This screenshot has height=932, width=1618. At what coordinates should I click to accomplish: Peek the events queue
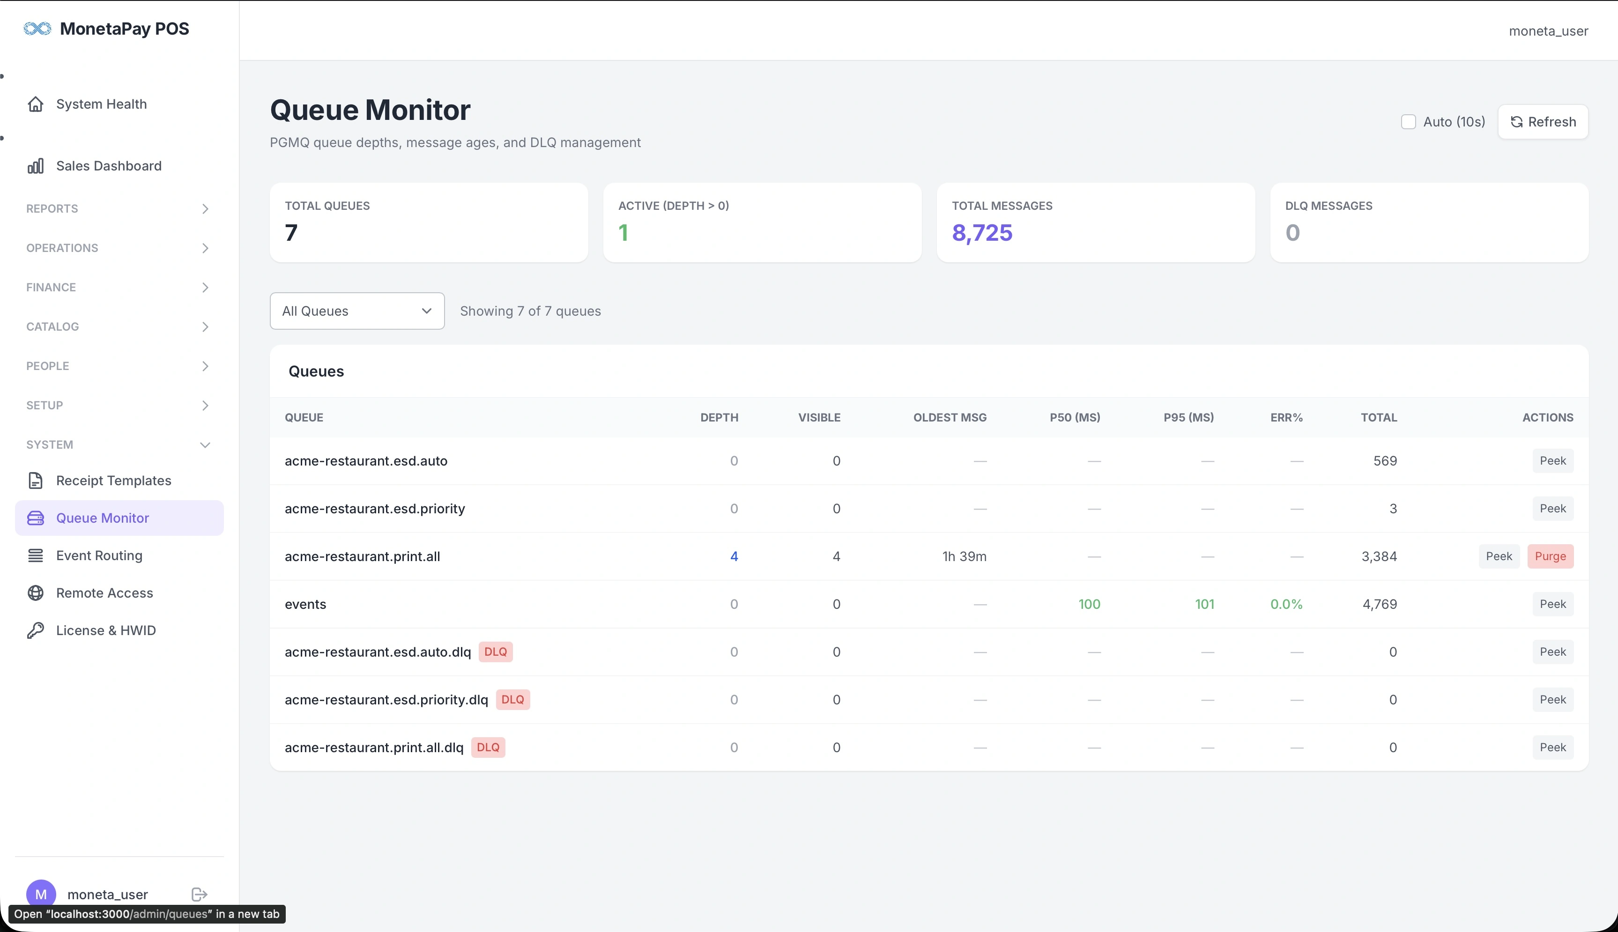tap(1553, 604)
